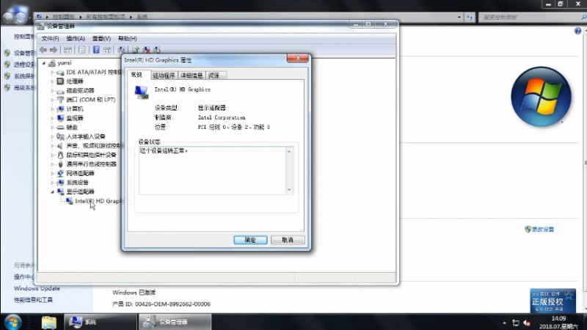Image resolution: width=587 pixels, height=330 pixels.
Task: Expand 监视器 monitors node
Action: 52,118
